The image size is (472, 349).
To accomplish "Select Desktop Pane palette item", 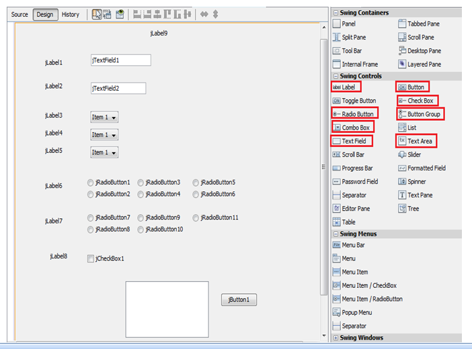I will 420,51.
